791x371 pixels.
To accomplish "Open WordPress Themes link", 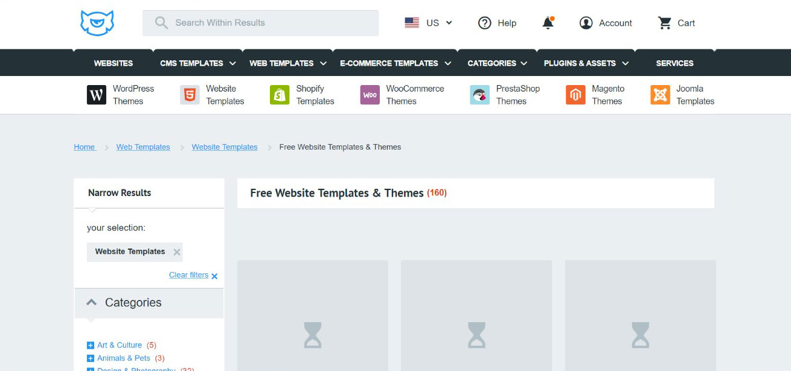I will (x=133, y=95).
